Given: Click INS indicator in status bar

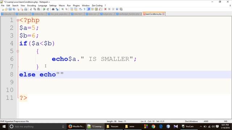Looking at the screenshot, I should point(225,121).
